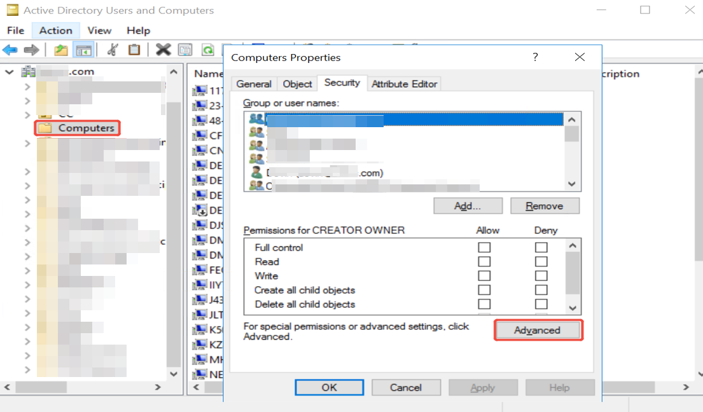Select the Security tab
The image size is (703, 412).
point(342,83)
